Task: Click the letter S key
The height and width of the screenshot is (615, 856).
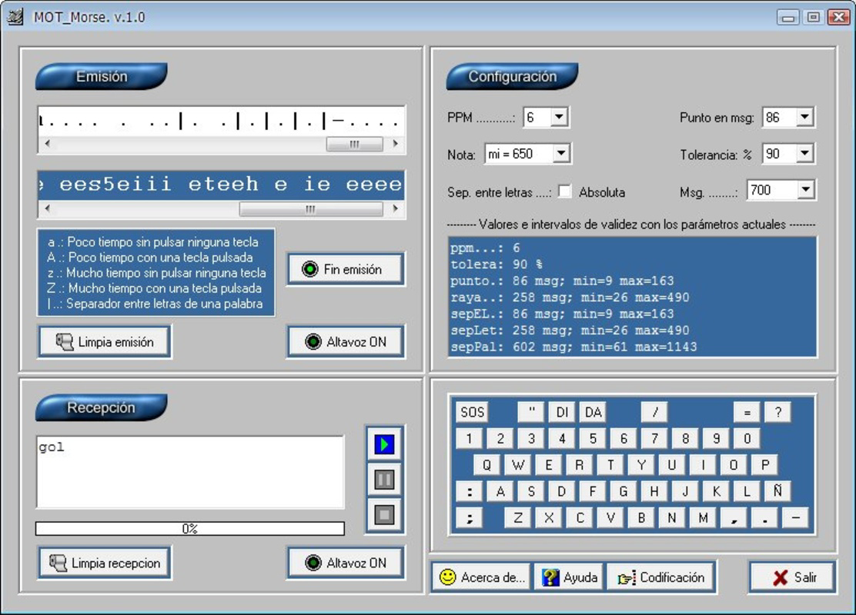Action: click(x=531, y=492)
